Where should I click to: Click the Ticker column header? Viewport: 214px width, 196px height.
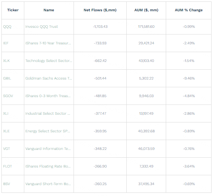pos(13,10)
